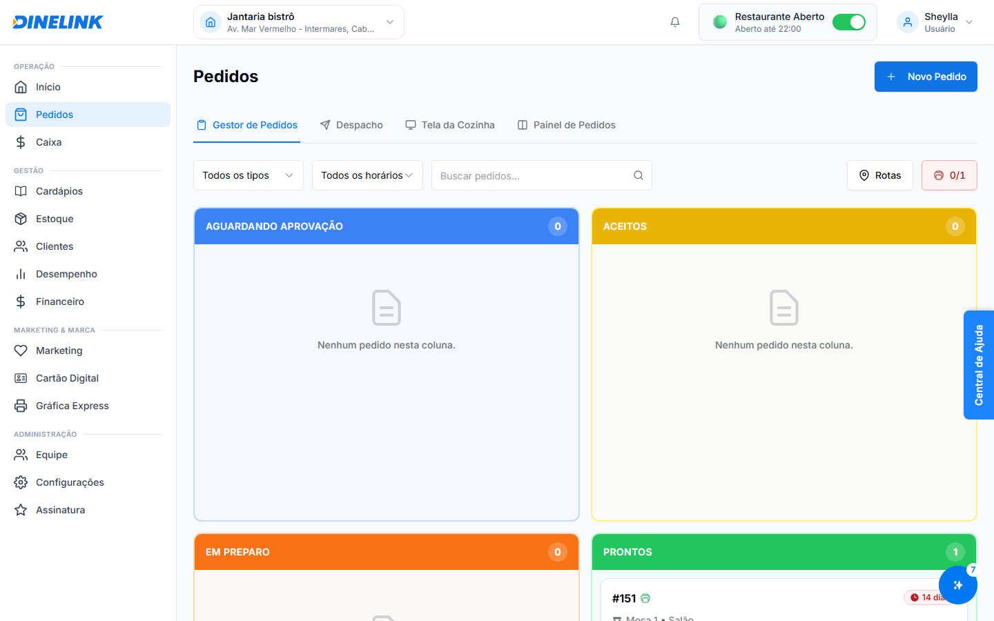Click the search magnifier icon
The image size is (994, 621).
click(639, 175)
